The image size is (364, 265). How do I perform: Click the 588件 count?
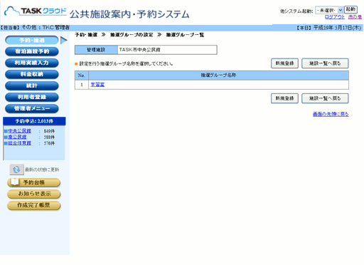coord(49,137)
